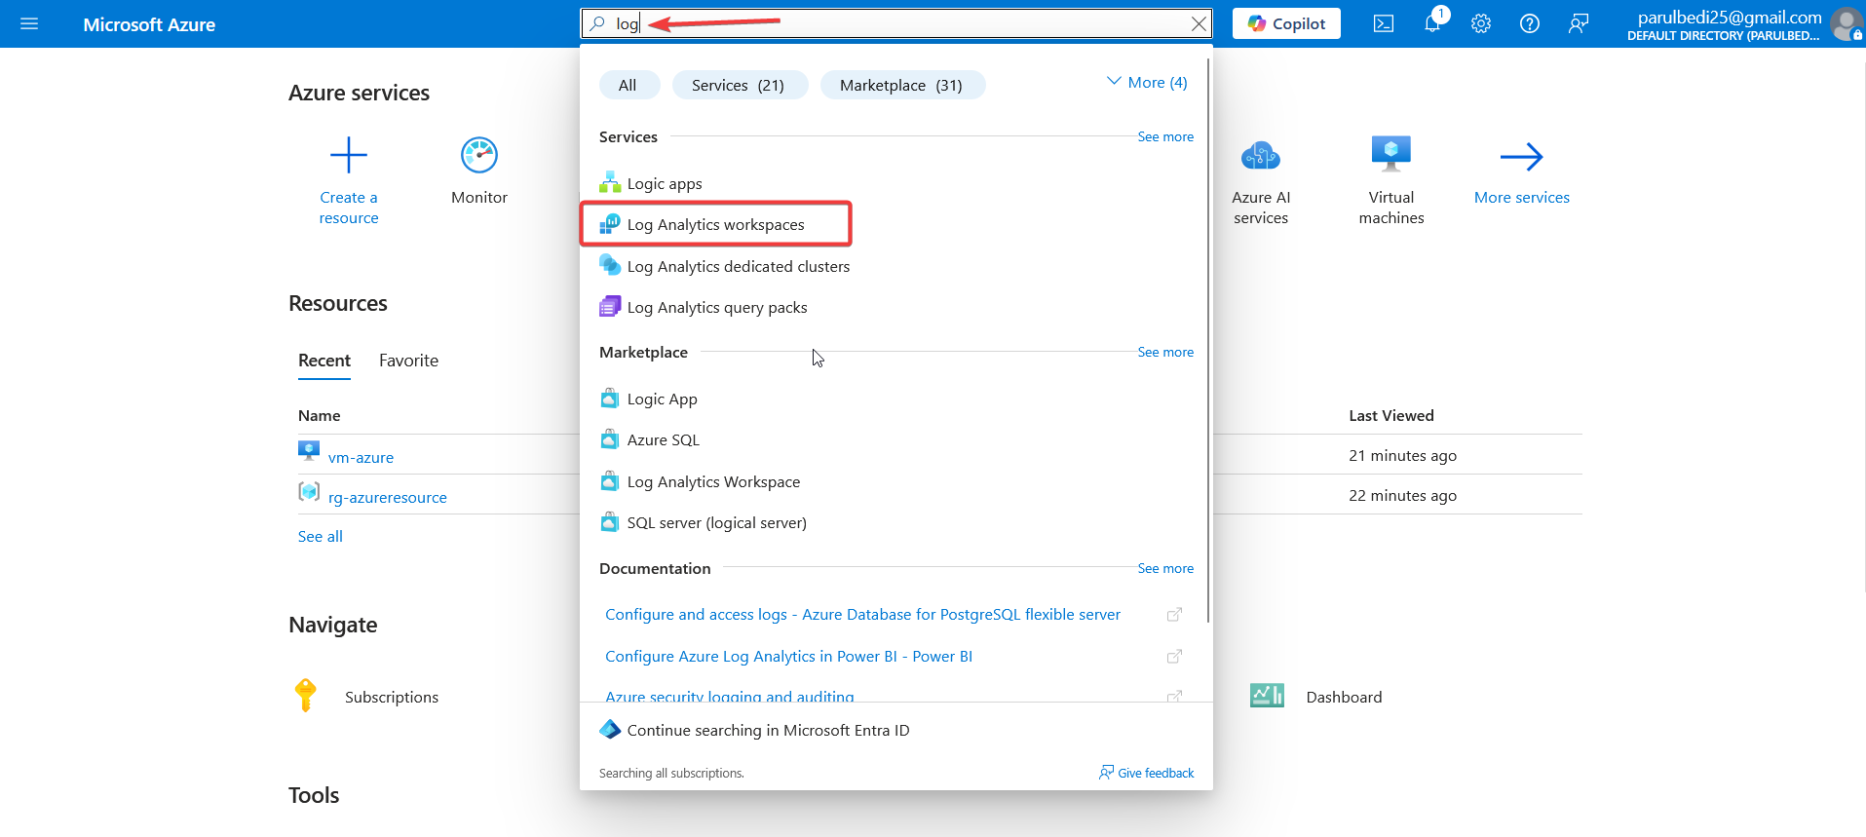Switch to Recent resources tab
The height and width of the screenshot is (837, 1866).
pos(324,361)
